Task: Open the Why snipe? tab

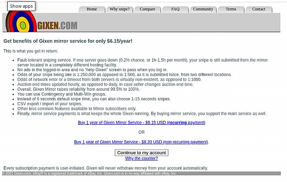Action: (120, 10)
